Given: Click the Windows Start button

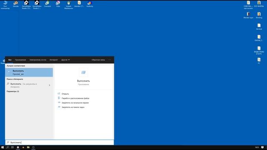Looking at the screenshot, I should point(3,147).
